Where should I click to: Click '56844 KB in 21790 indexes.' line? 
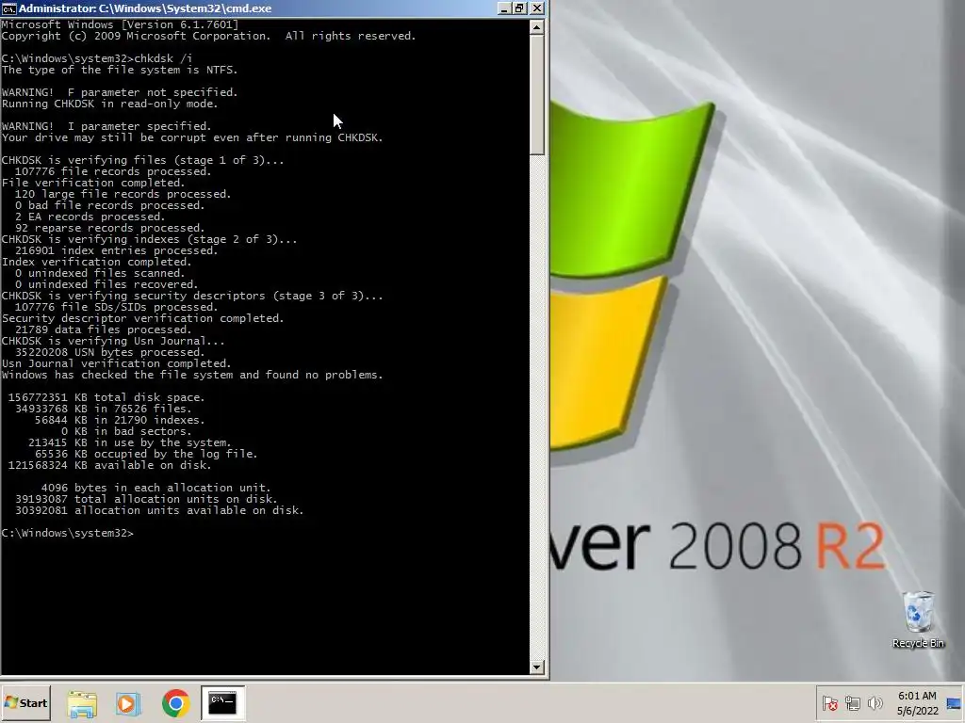click(120, 421)
